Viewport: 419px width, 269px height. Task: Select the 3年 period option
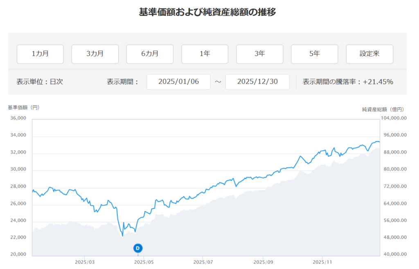pos(259,54)
